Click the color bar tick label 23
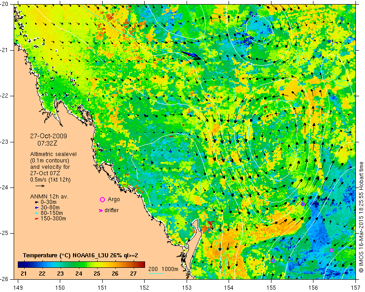The width and height of the screenshot is (365, 292). [60, 273]
